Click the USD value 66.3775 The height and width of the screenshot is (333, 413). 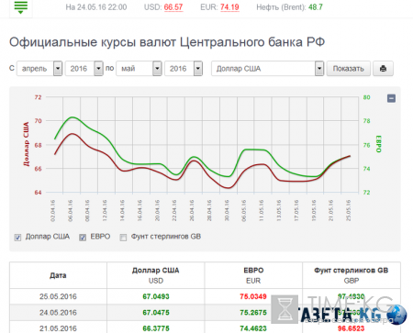click(x=156, y=328)
